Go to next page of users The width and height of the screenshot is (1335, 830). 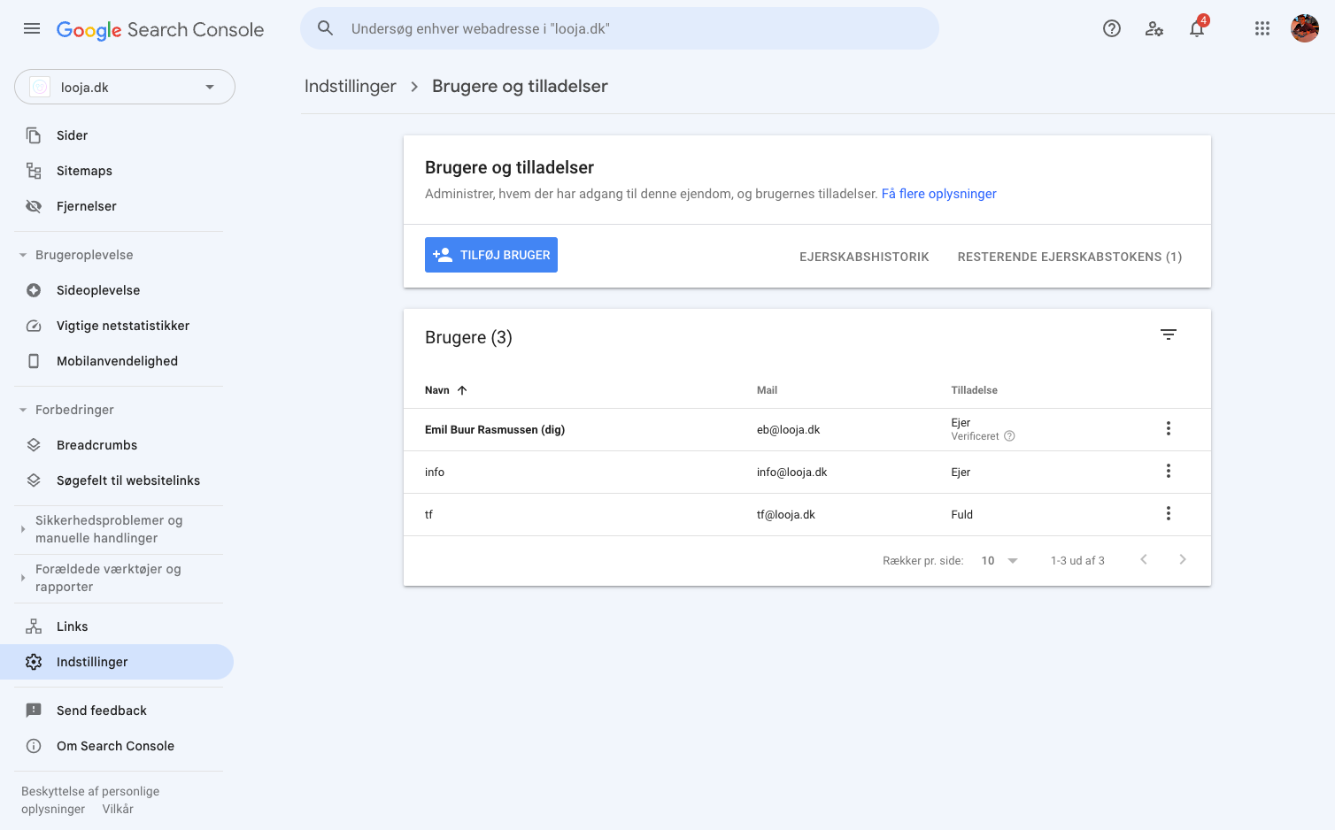pos(1183,559)
